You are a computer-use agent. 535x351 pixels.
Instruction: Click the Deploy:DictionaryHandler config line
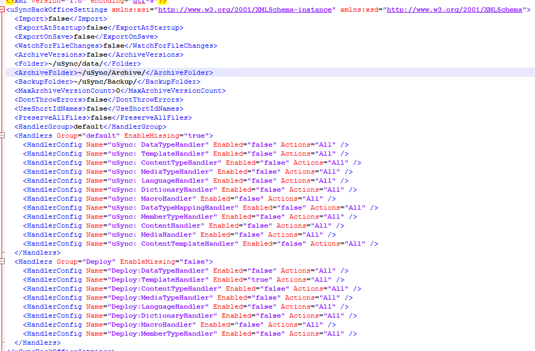coord(190,316)
